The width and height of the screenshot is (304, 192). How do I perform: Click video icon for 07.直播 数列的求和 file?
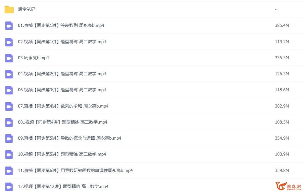(9, 106)
